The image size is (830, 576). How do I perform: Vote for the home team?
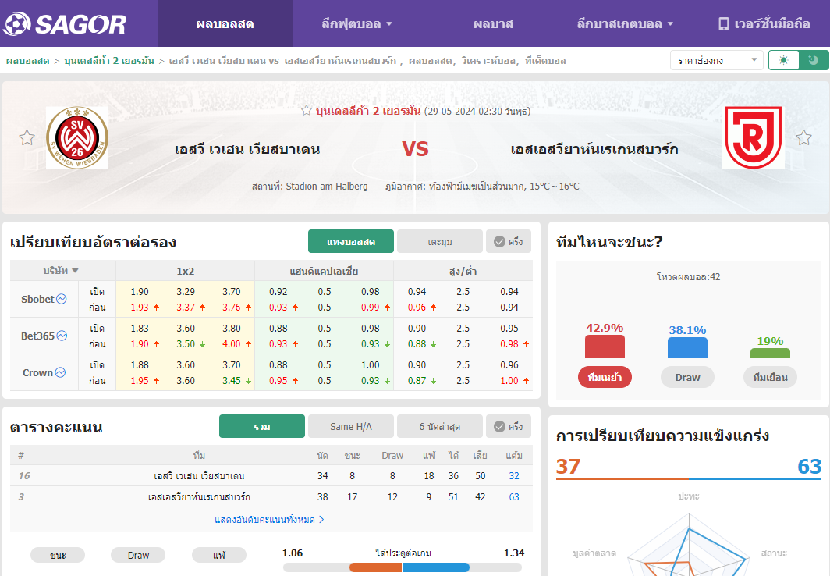tap(605, 377)
